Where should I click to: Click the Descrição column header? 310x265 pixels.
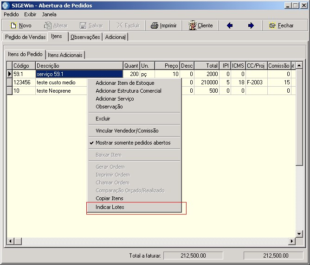(x=79, y=65)
